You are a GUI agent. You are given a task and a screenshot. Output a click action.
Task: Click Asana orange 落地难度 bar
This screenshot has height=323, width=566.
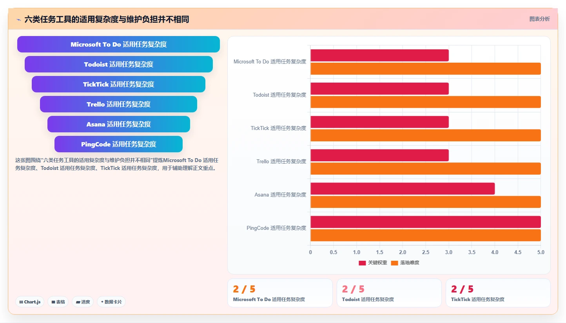pos(426,202)
